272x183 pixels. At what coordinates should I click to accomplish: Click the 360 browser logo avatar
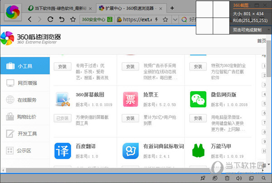(13, 12)
